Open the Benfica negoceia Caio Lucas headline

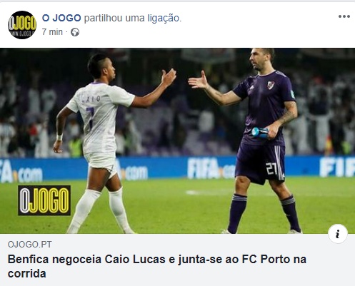[157, 266]
